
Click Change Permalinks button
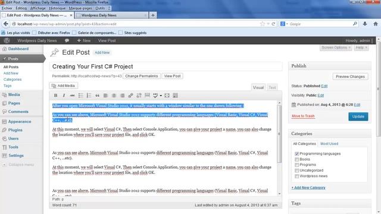(142, 76)
